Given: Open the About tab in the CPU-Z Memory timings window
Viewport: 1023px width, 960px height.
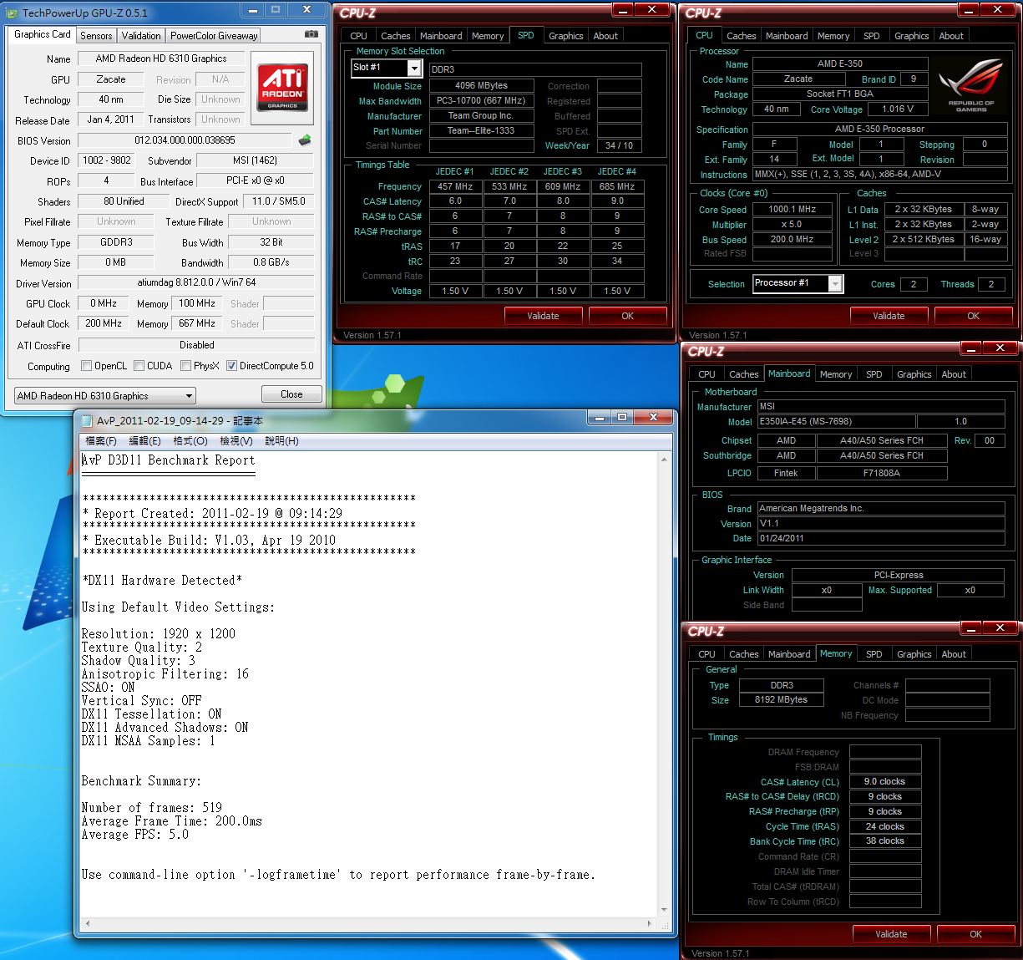Looking at the screenshot, I should [954, 654].
